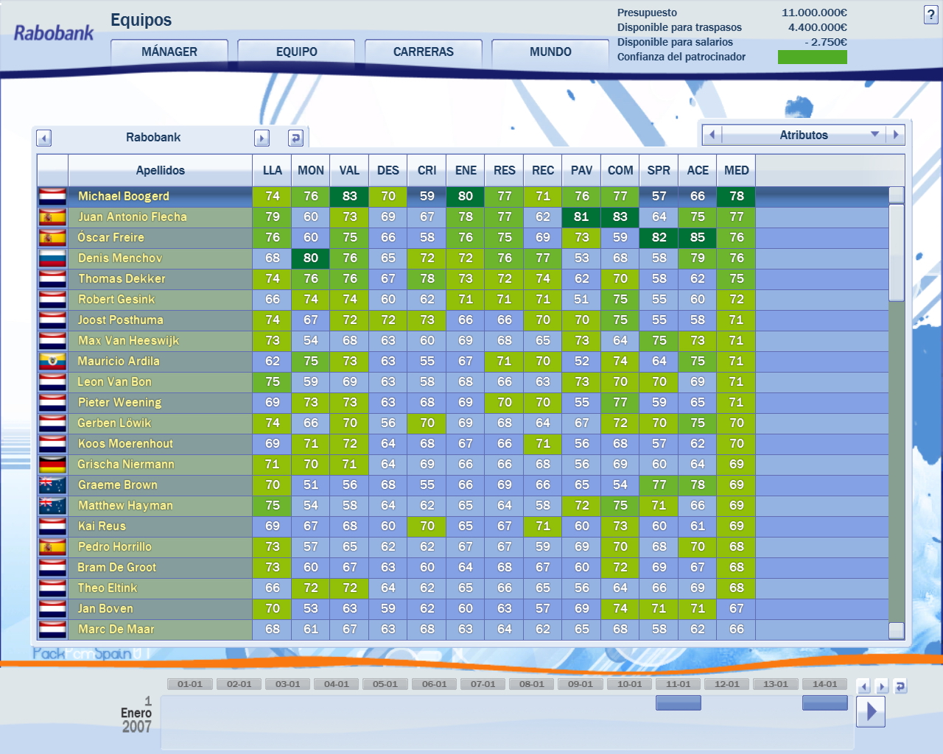Click the scroll down button of rider list

pos(896,630)
